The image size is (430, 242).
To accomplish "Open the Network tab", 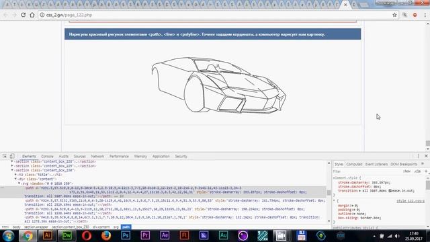I will click(x=97, y=156).
